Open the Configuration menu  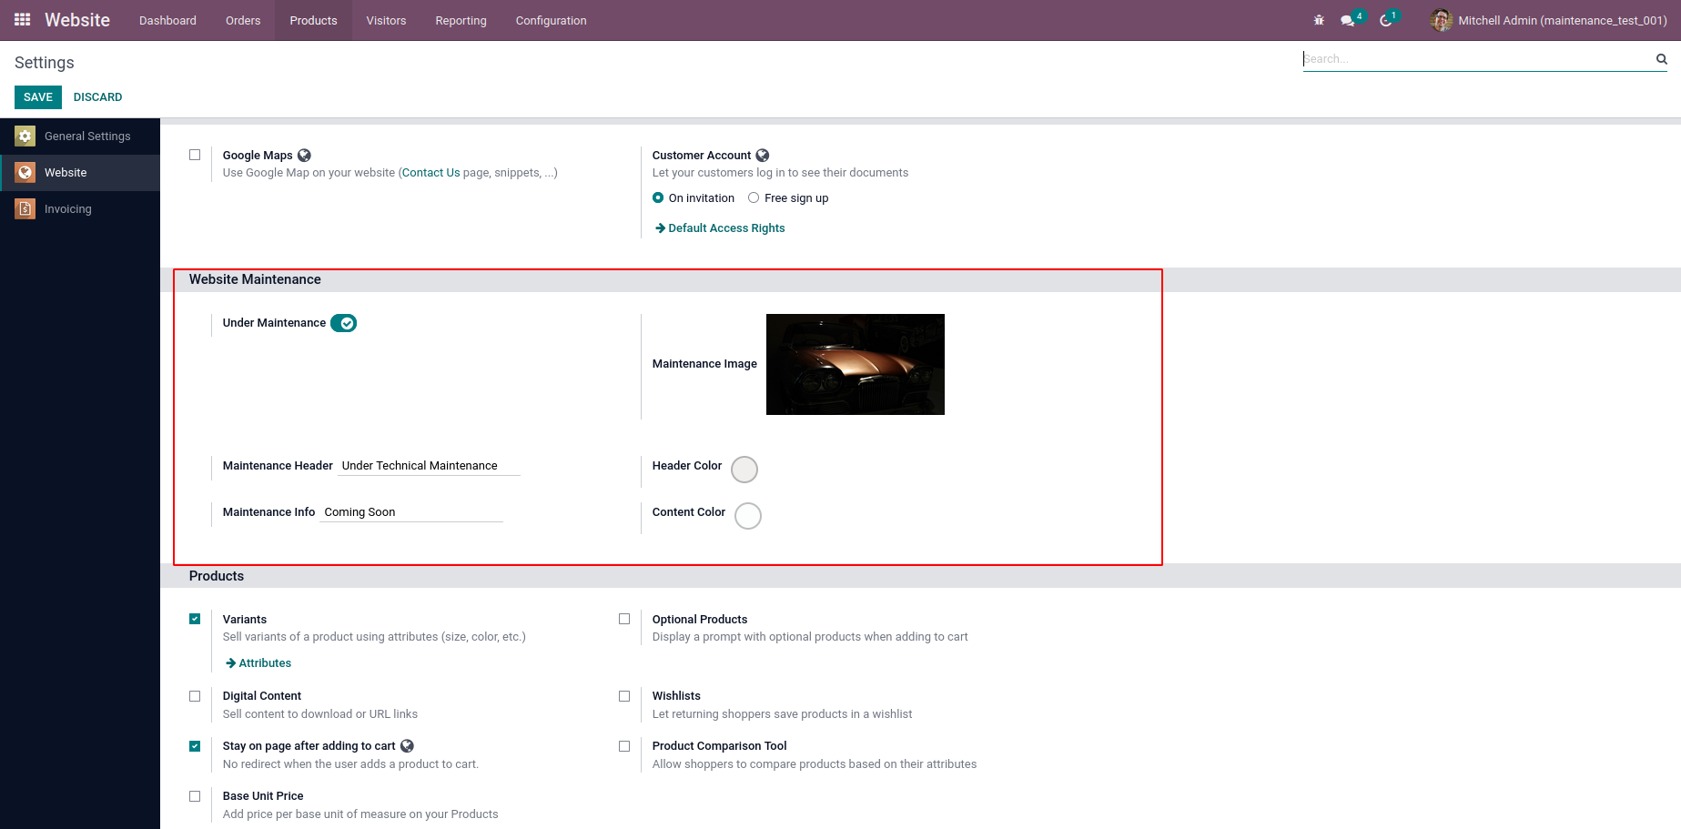point(551,20)
